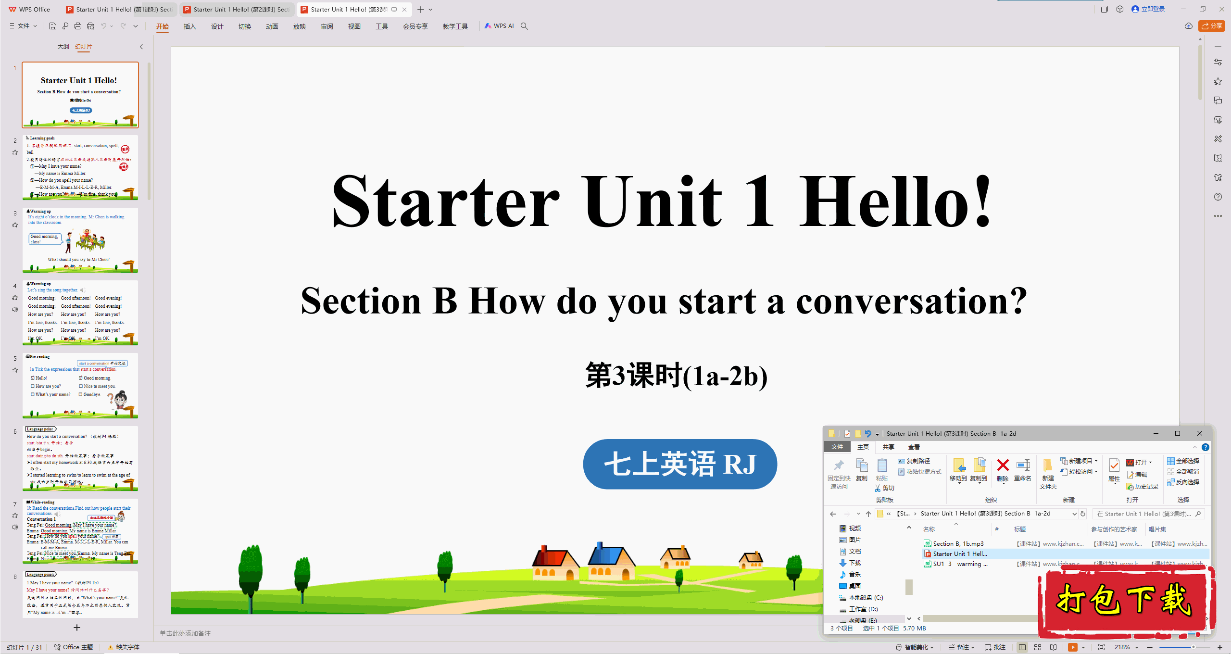Open the 文件 menu in WPS
This screenshot has height=654, width=1231.
click(x=23, y=26)
